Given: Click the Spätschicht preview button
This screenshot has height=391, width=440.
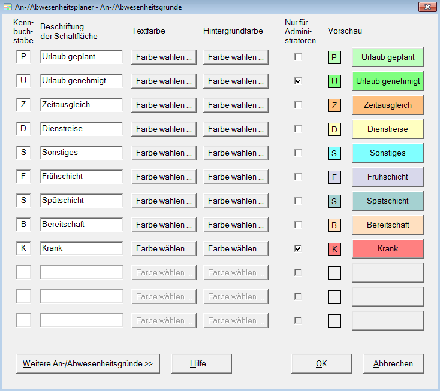Looking at the screenshot, I should click(387, 201).
